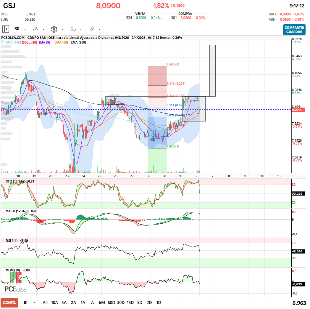The width and height of the screenshot is (310, 309).
Task: Select the 6M time range
Action: click(102, 303)
